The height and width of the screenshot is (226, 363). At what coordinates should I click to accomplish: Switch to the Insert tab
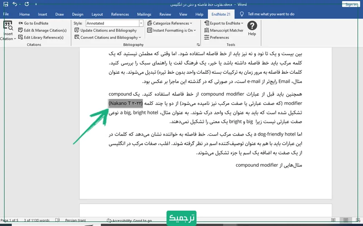(42, 14)
